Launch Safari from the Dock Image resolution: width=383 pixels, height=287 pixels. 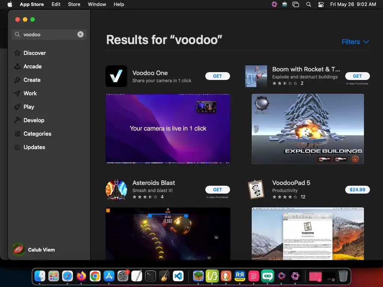67,276
